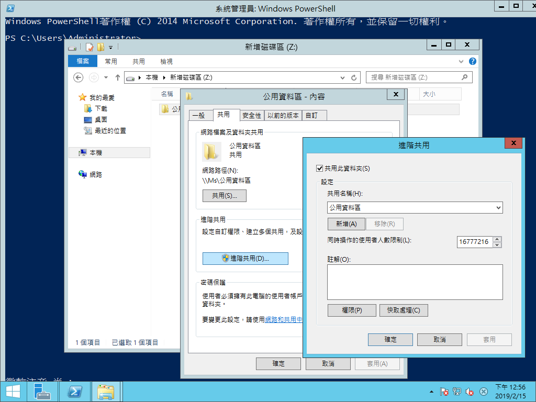Image resolution: width=536 pixels, height=402 pixels.
Task: Show hidden tray icons arrow
Action: (431, 392)
